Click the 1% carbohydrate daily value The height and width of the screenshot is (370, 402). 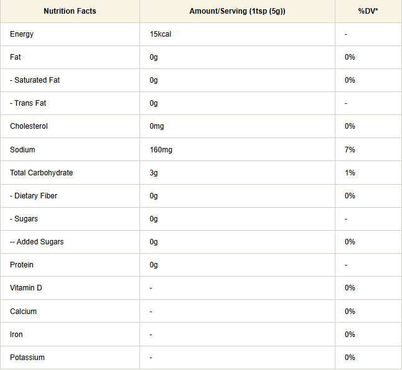[x=350, y=173]
